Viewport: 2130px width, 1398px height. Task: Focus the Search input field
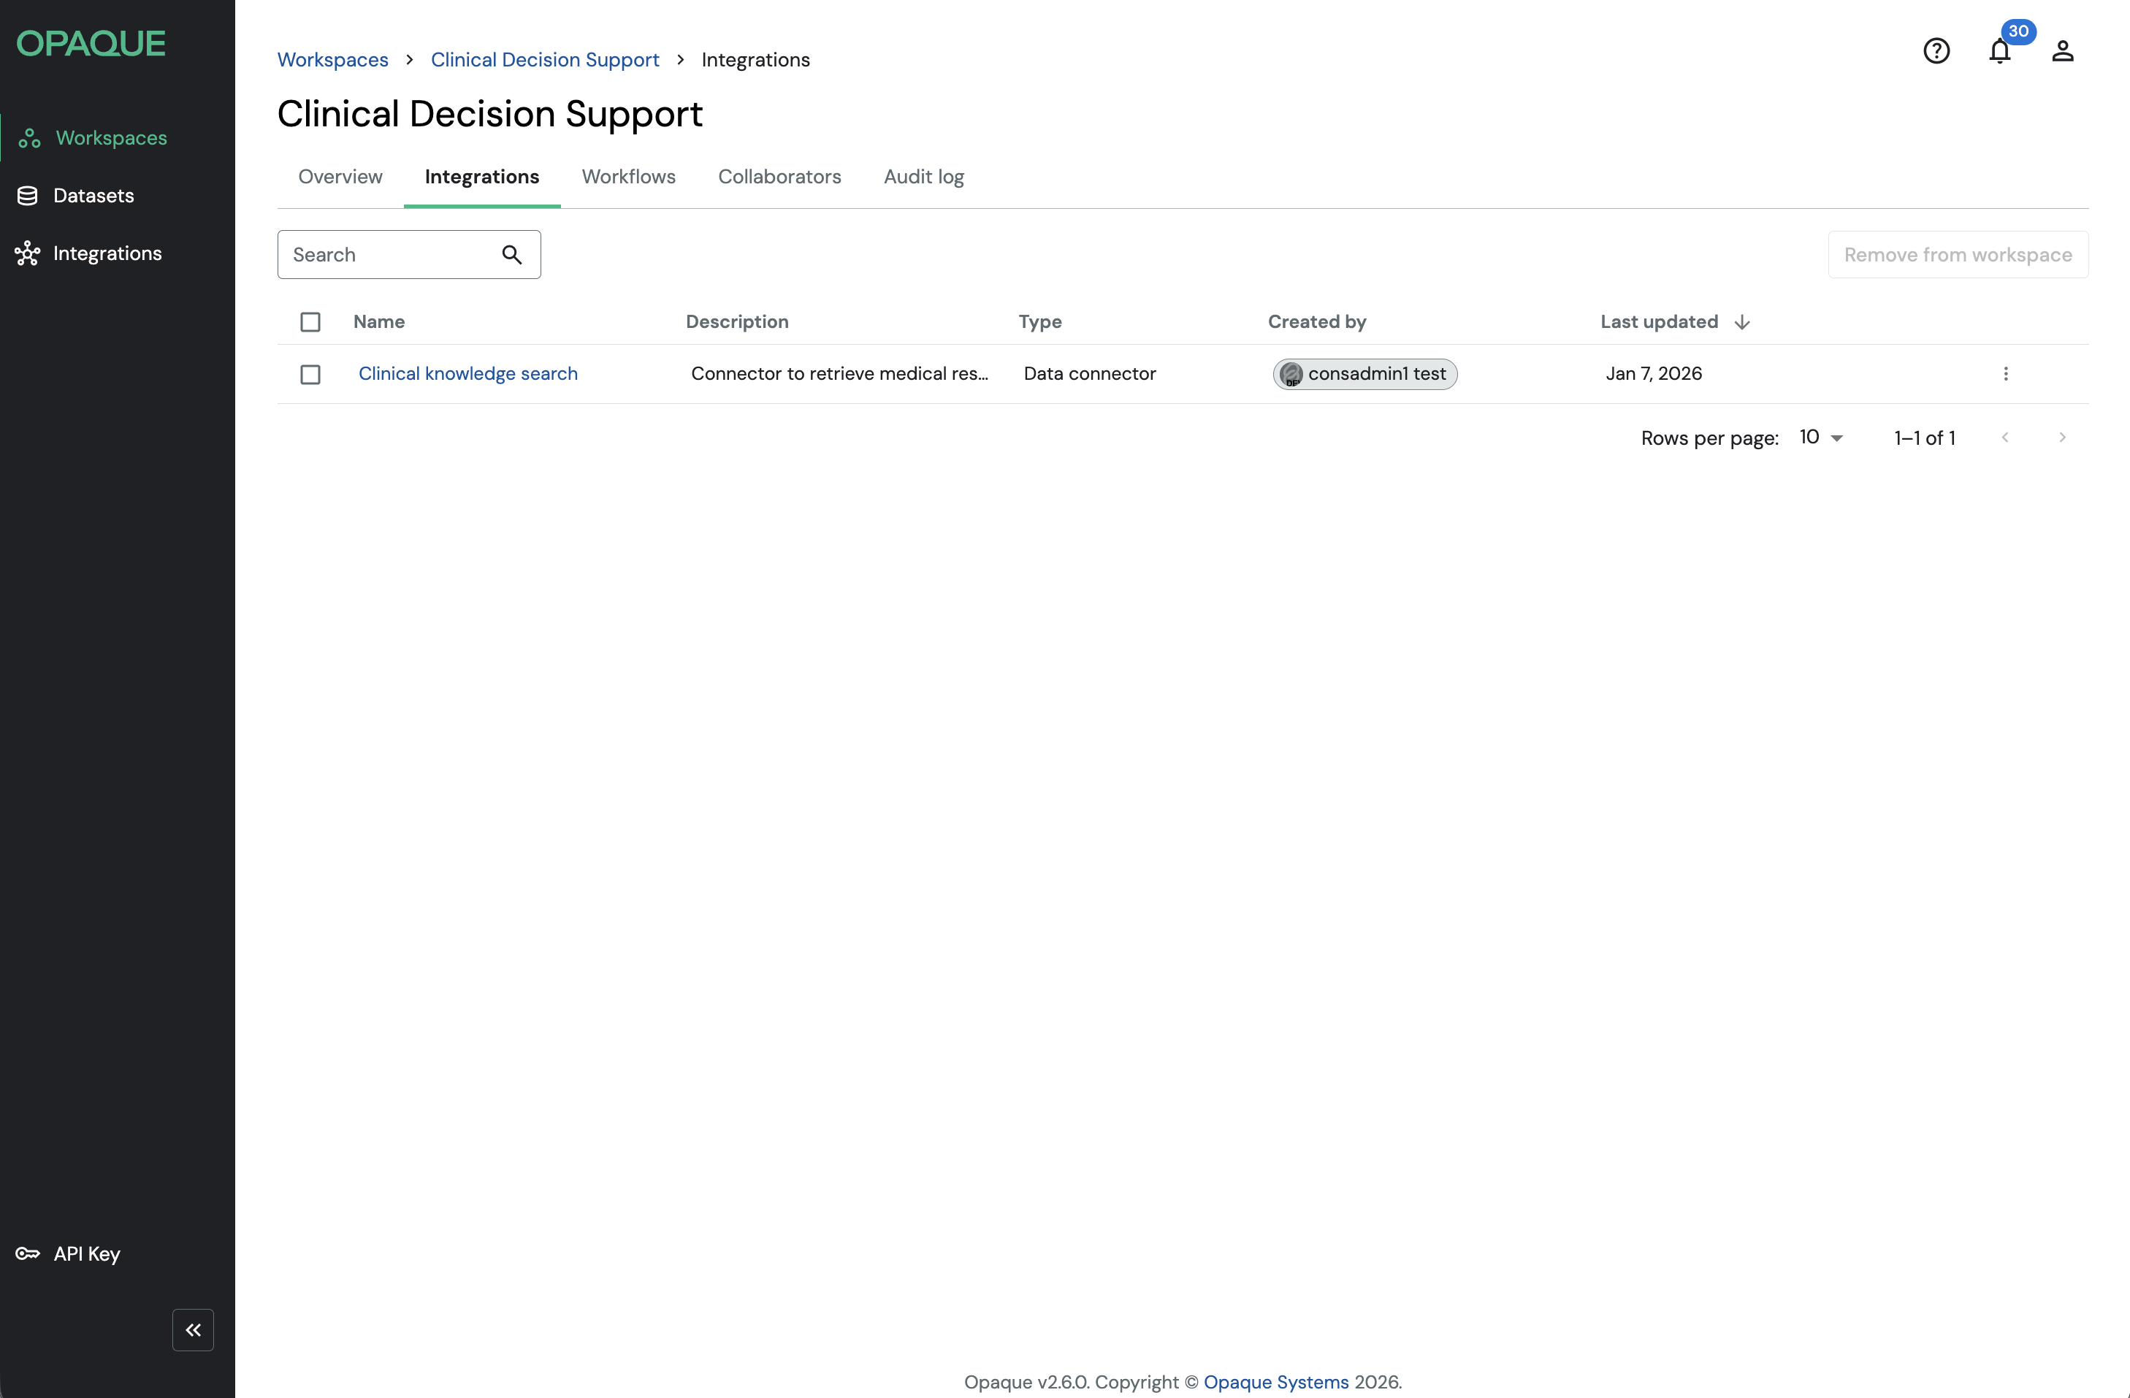pyautogui.click(x=389, y=255)
